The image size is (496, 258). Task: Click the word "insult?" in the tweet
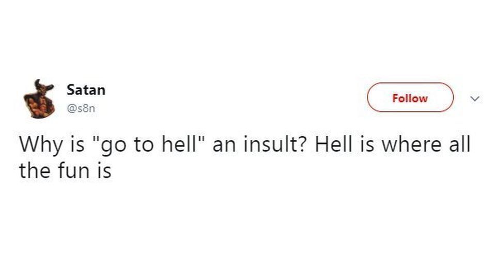click(275, 144)
